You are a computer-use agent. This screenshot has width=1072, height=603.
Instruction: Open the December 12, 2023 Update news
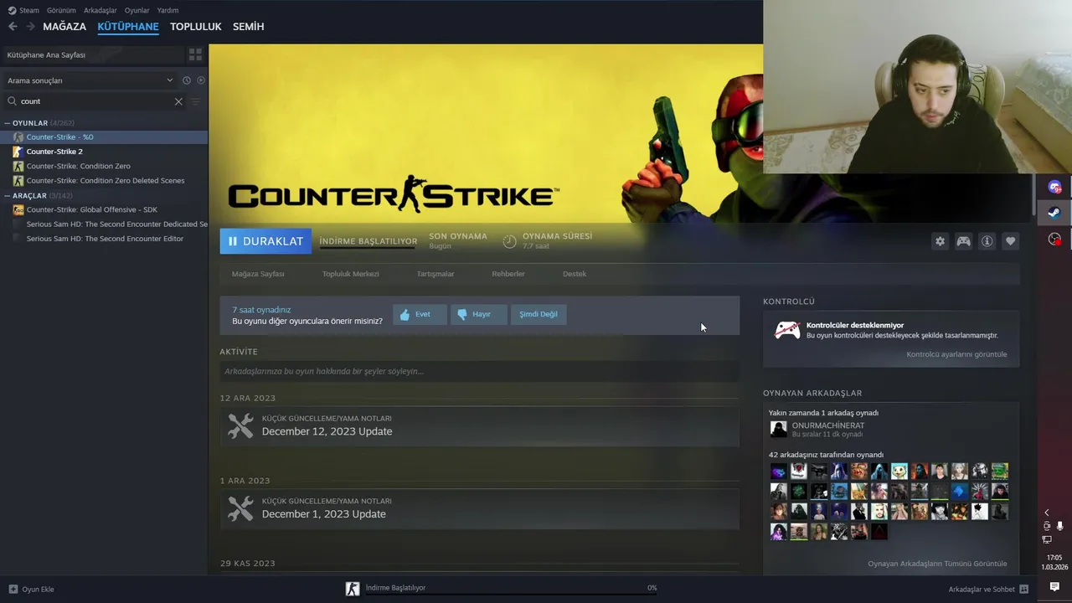[479, 425]
